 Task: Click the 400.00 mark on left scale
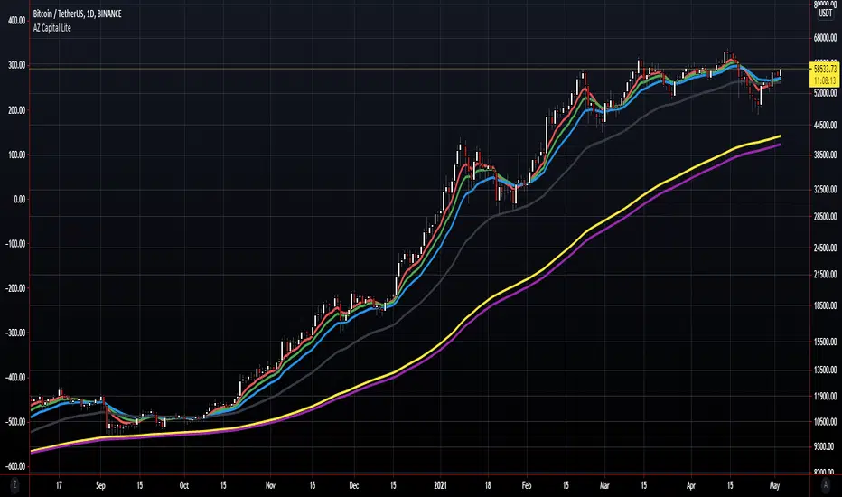[14, 21]
